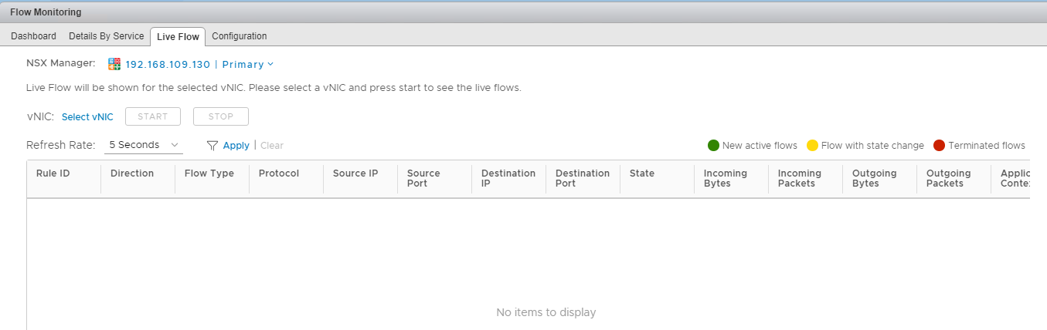Click the green New active flows indicator

point(713,145)
